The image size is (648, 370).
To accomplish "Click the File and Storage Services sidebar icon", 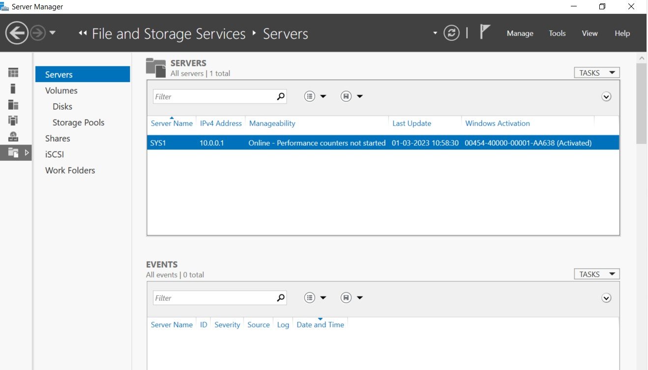I will 13,153.
